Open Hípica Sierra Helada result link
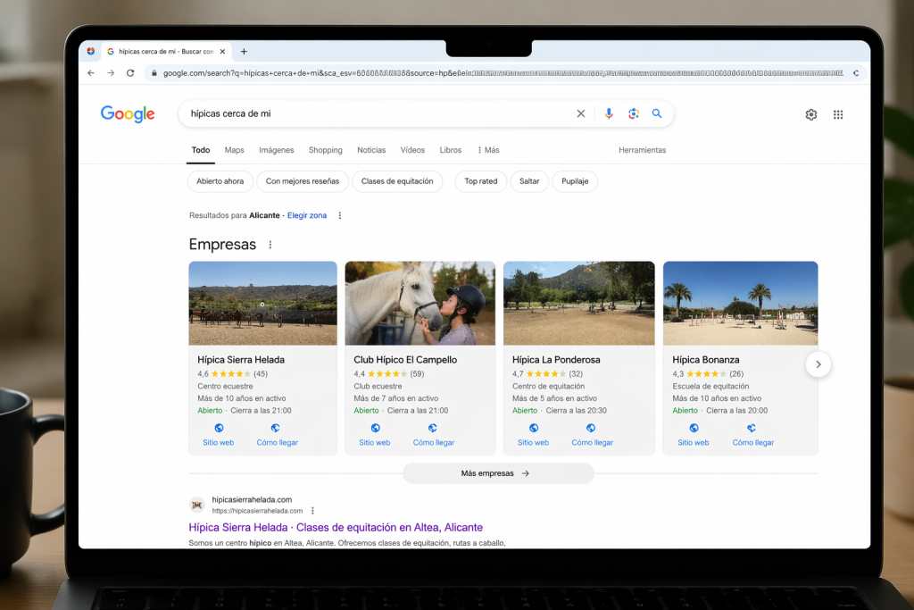Viewport: 914px width, 610px height. pyautogui.click(x=336, y=528)
